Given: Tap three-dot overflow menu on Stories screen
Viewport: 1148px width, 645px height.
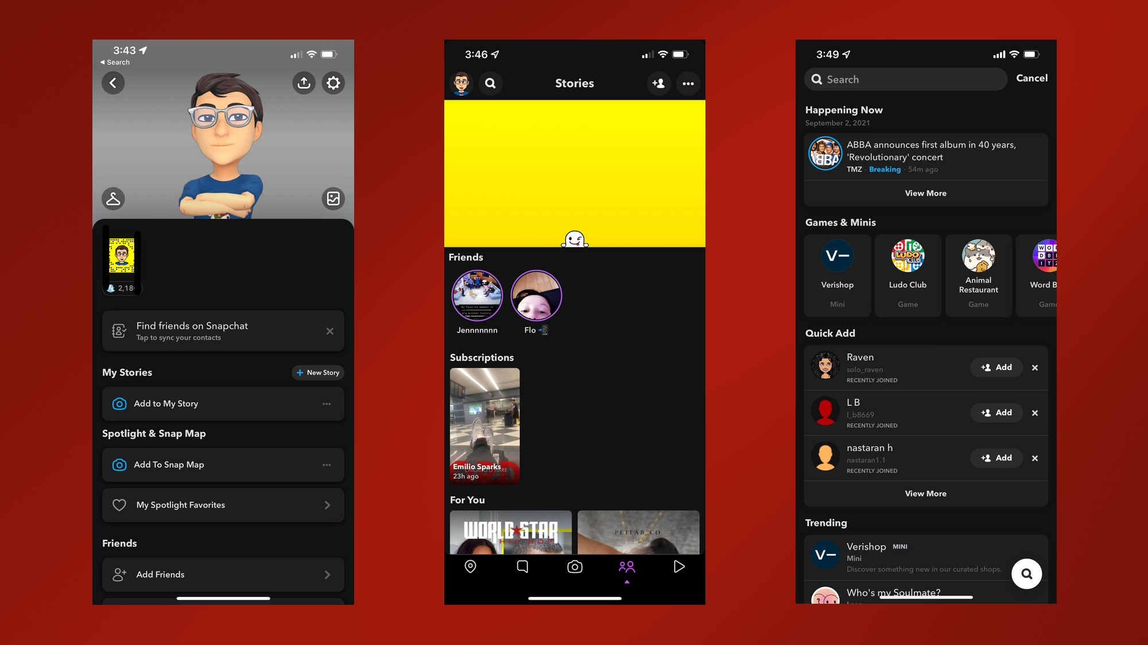Looking at the screenshot, I should [x=687, y=84].
